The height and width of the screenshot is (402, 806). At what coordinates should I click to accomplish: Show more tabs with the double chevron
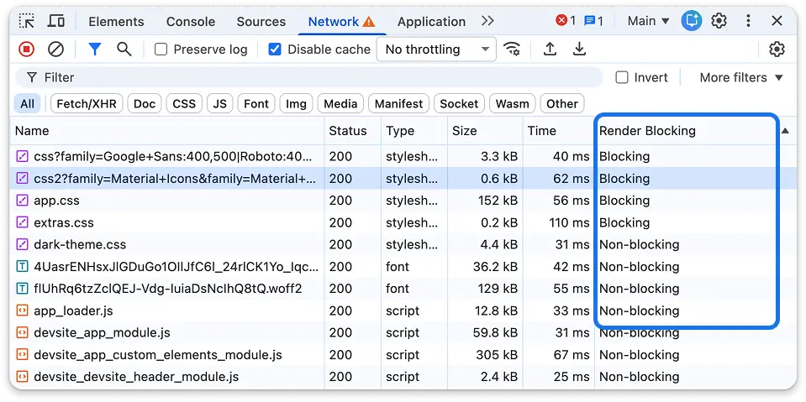(487, 21)
